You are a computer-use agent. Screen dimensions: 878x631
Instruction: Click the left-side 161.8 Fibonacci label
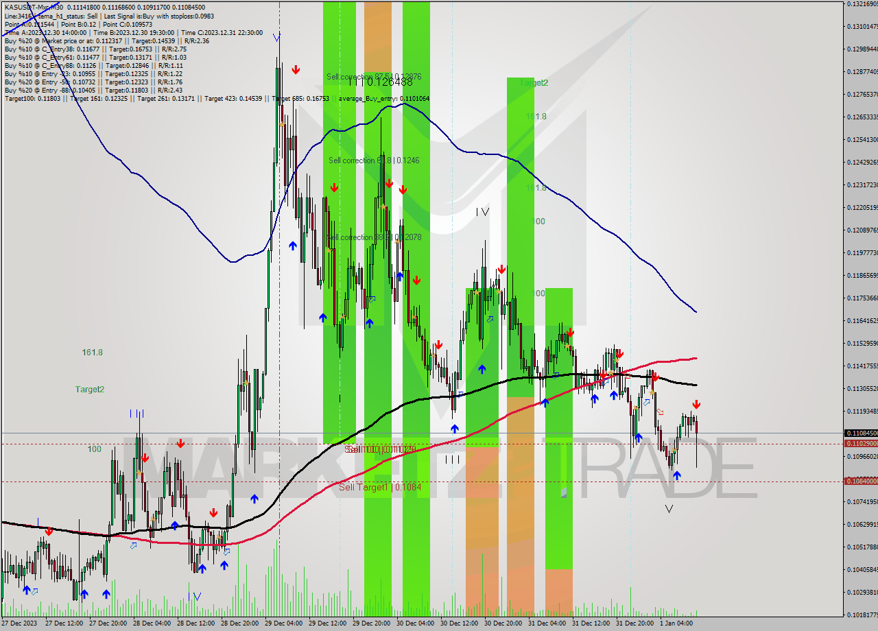pyautogui.click(x=92, y=352)
